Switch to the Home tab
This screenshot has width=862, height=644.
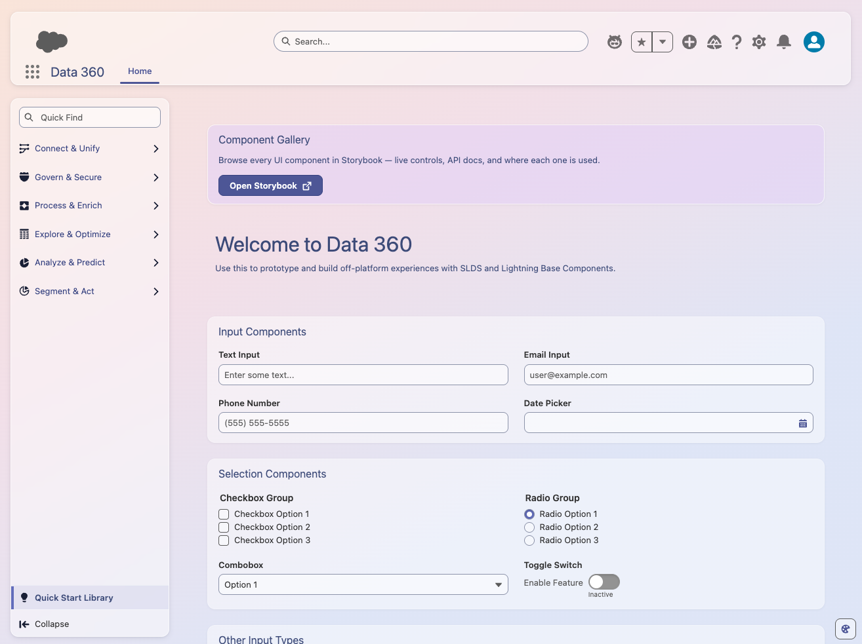(140, 71)
